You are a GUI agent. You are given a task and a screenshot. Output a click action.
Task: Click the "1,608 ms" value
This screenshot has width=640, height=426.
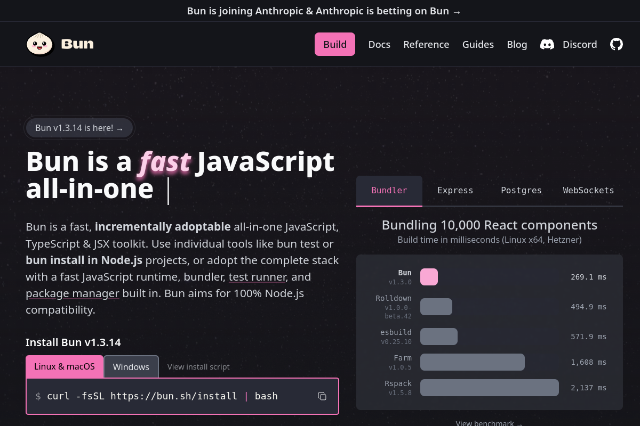click(588, 362)
